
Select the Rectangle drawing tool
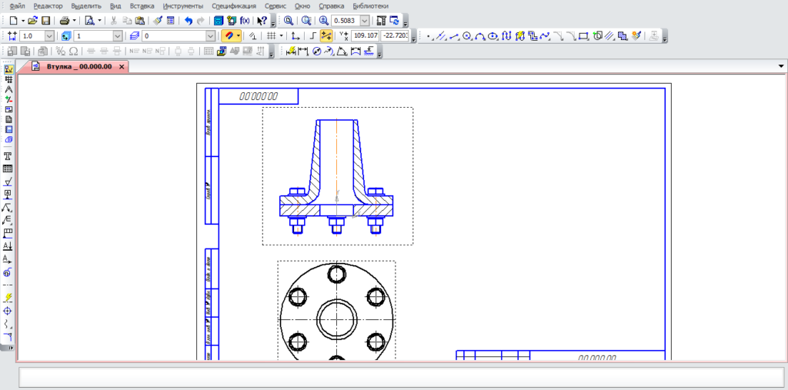point(583,36)
